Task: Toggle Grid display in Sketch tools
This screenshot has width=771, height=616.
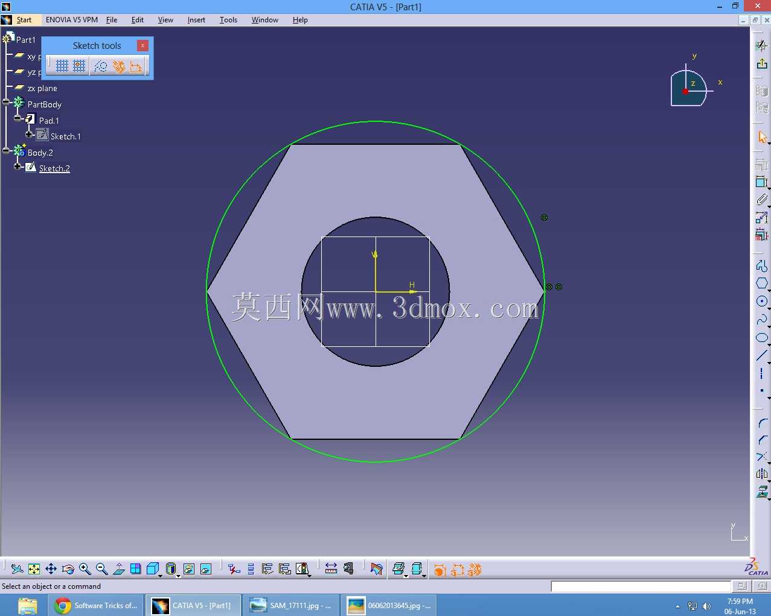Action: point(62,66)
